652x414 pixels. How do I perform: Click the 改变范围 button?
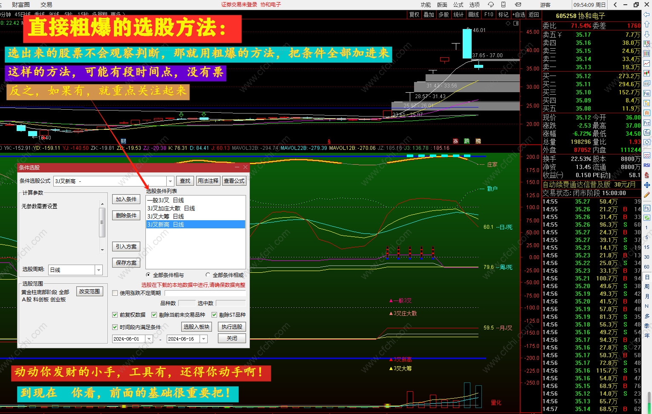click(90, 292)
